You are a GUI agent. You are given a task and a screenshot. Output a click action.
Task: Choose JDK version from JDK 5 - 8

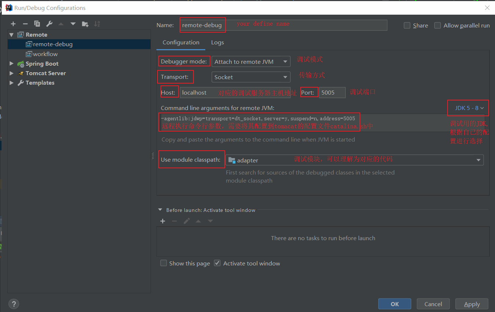pyautogui.click(x=470, y=108)
